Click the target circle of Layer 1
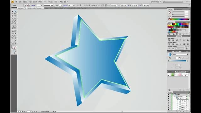Screen dimensions: 201x113 pos(187,94)
